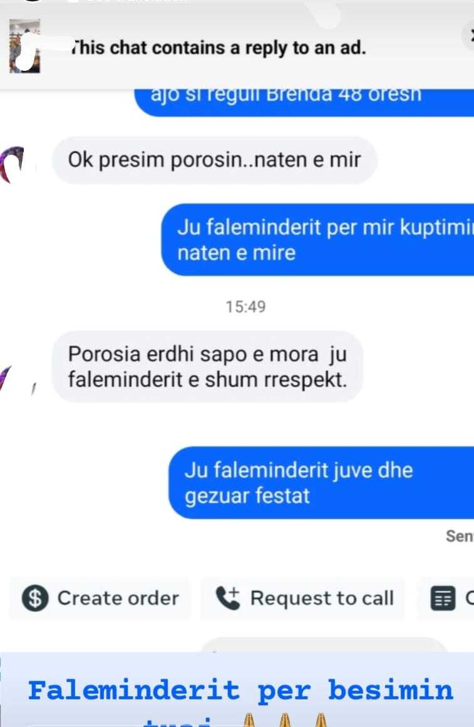This screenshot has width=474, height=727.
Task: Tap the list icon on the third quick action
Action: click(x=443, y=598)
